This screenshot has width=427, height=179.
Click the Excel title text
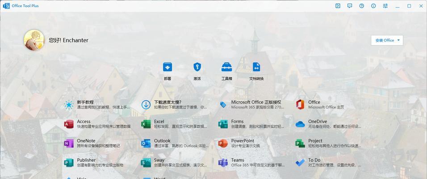(159, 121)
